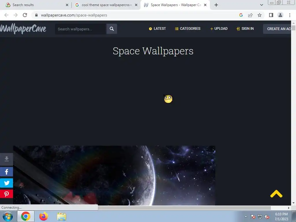Close the Search results tab

(67, 5)
